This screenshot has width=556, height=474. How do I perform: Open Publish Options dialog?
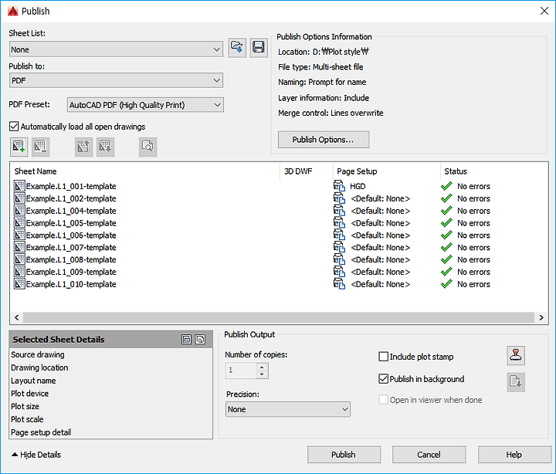tap(324, 139)
